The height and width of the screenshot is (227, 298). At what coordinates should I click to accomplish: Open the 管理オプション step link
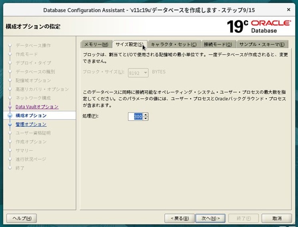click(x=31, y=124)
